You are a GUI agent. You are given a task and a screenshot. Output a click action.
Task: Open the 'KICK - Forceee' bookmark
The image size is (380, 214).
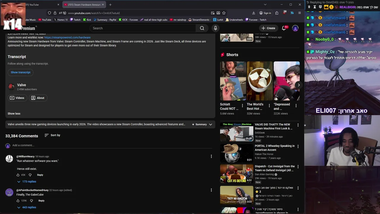point(128,20)
